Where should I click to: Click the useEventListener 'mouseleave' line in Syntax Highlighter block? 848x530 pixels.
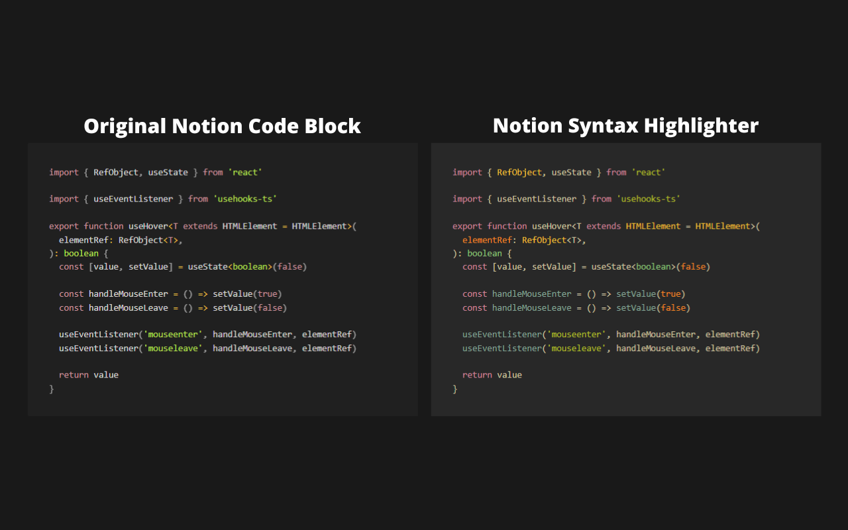click(611, 348)
